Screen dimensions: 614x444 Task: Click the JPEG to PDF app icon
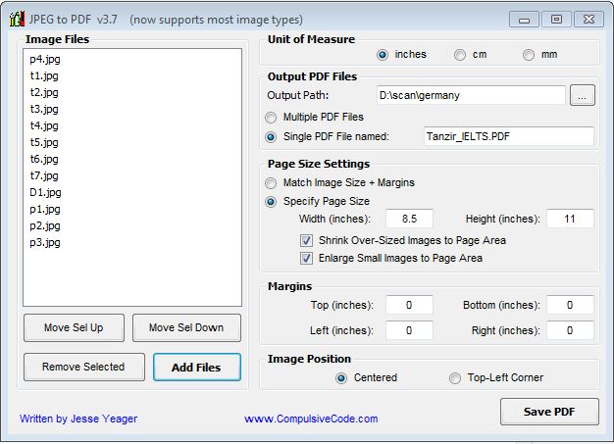pos(17,19)
